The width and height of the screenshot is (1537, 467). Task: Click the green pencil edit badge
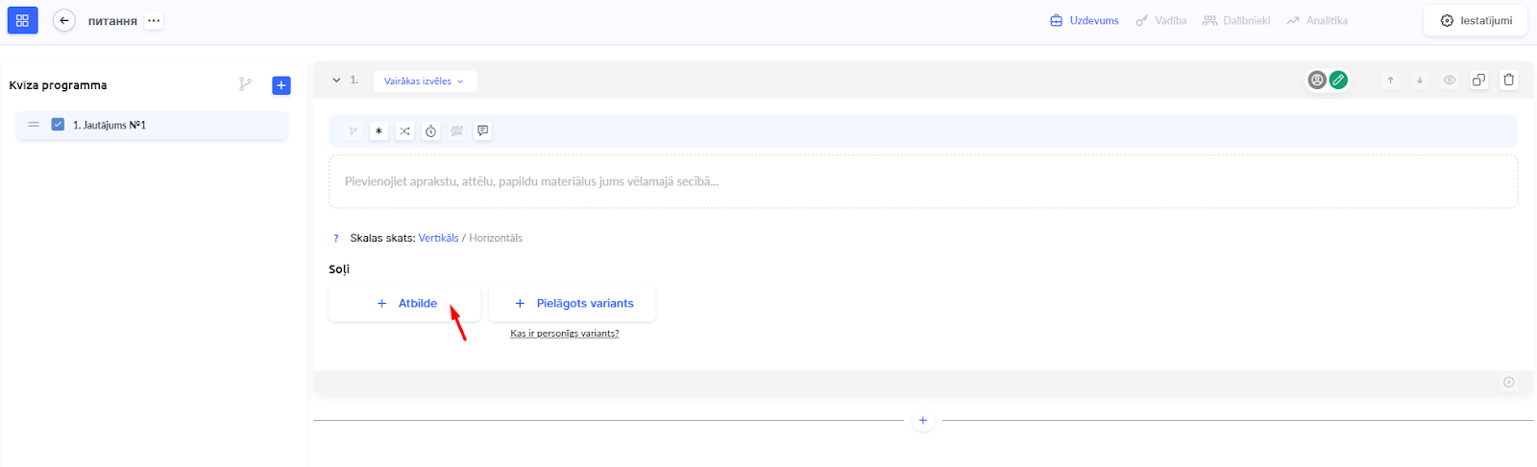[x=1338, y=81]
